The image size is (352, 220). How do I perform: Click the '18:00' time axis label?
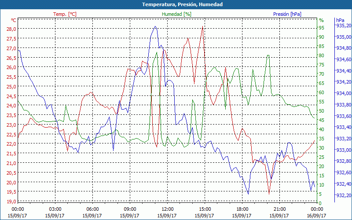coord(242,209)
